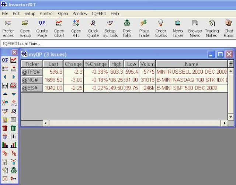Launch Open RTL from the toolbar
This screenshot has height=185, width=236.
pyautogui.click(x=76, y=29)
